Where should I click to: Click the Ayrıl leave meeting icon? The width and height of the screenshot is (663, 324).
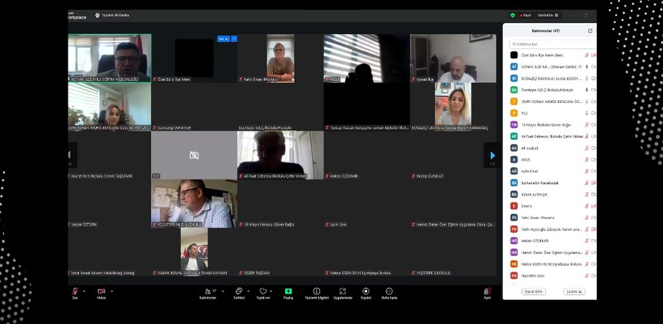click(x=487, y=292)
